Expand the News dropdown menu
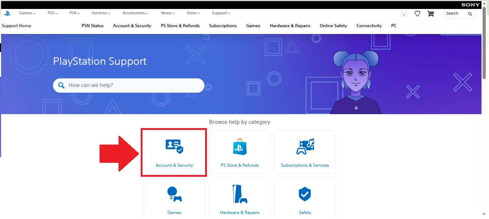The height and width of the screenshot is (219, 489). 168,13
